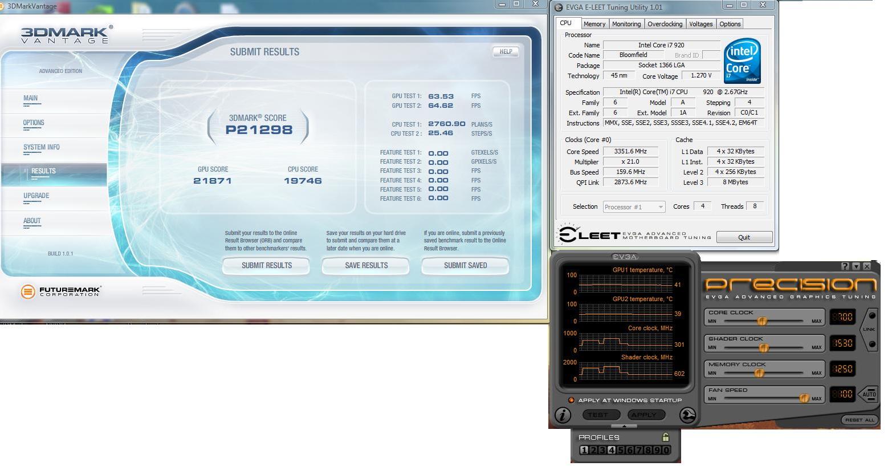Click the SUBMIT RESULTS button
The width and height of the screenshot is (896, 466).
click(266, 266)
